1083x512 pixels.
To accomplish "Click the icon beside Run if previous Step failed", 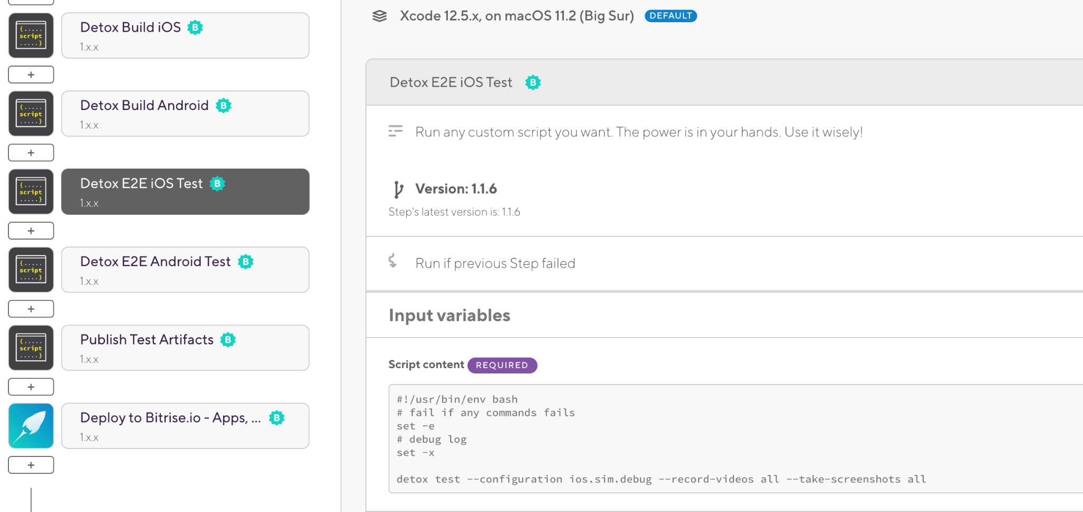I will [x=392, y=261].
